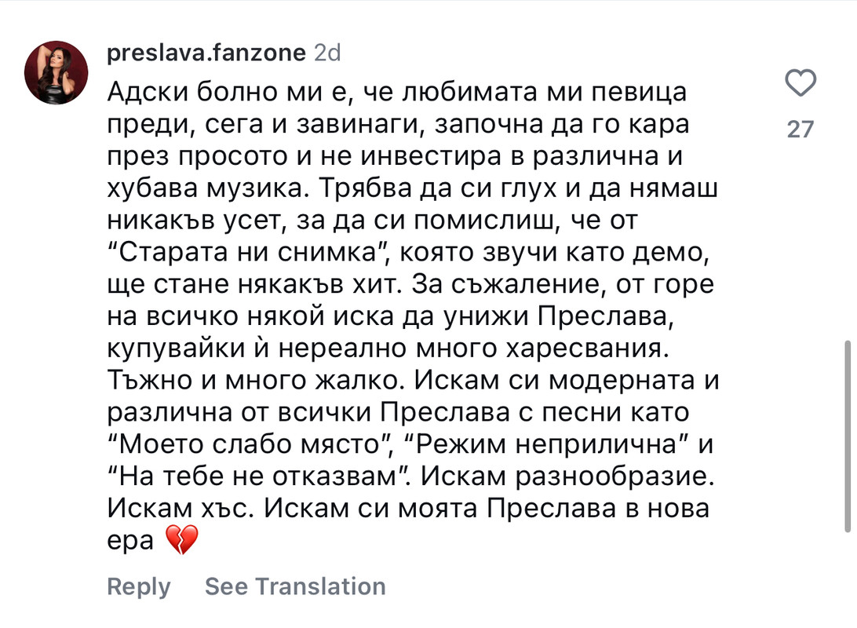Click the 2d timestamp next to username
The height and width of the screenshot is (628, 857).
327,53
